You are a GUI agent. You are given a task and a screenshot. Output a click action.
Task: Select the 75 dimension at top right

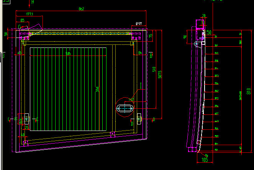[151, 36]
